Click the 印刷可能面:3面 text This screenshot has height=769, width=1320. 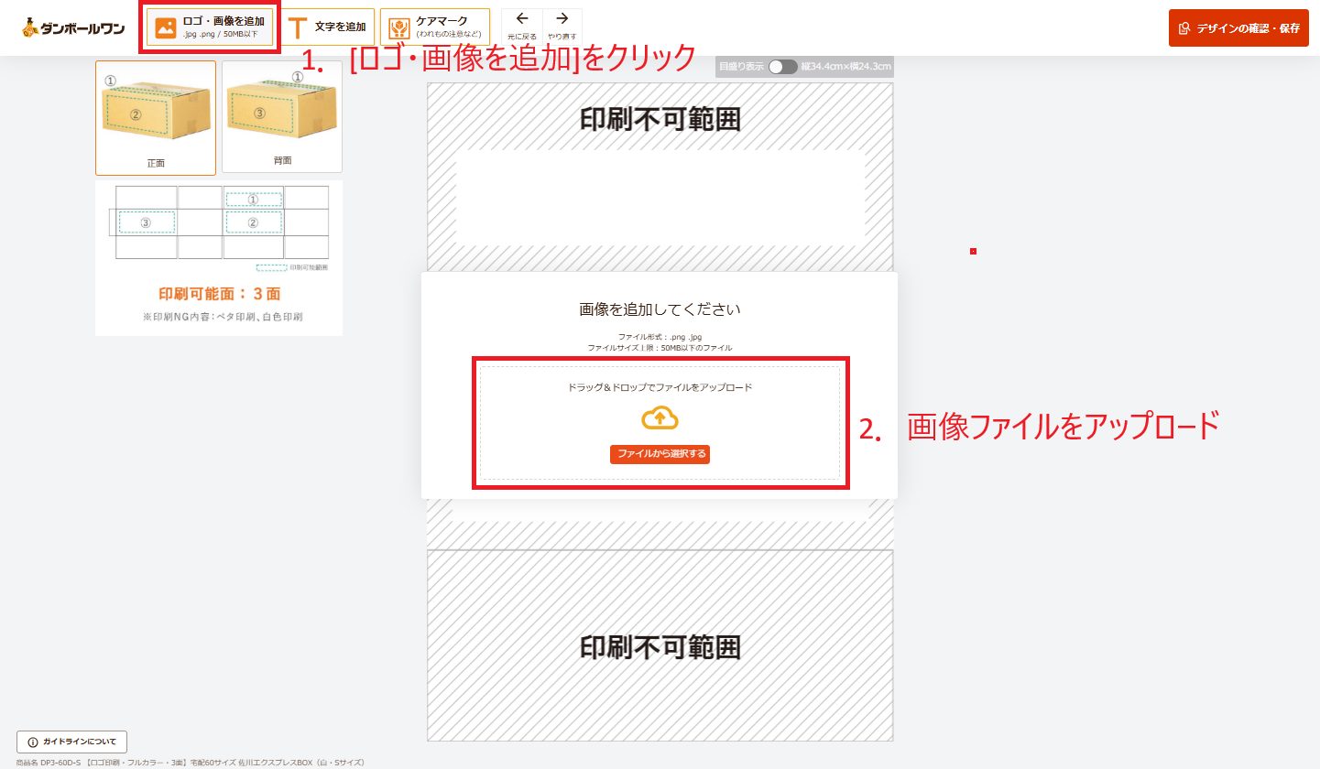coord(219,294)
